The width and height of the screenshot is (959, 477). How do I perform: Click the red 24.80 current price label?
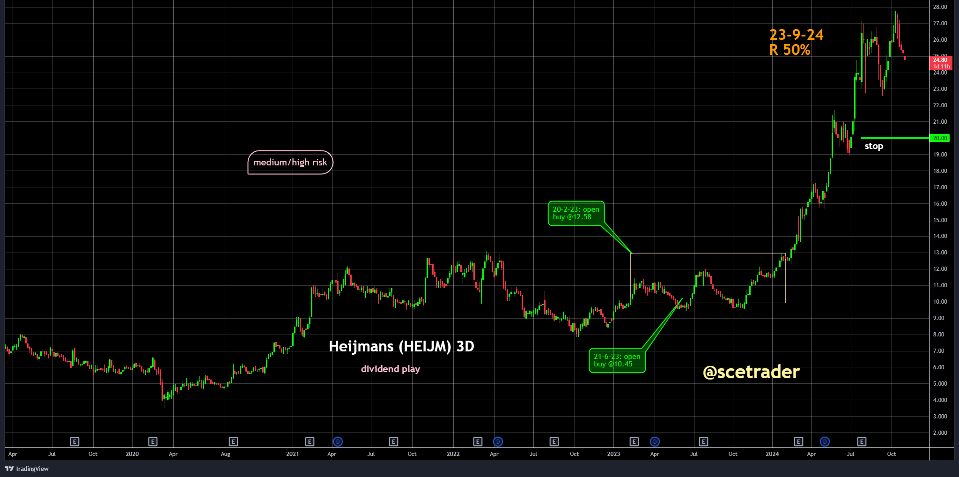(x=940, y=63)
